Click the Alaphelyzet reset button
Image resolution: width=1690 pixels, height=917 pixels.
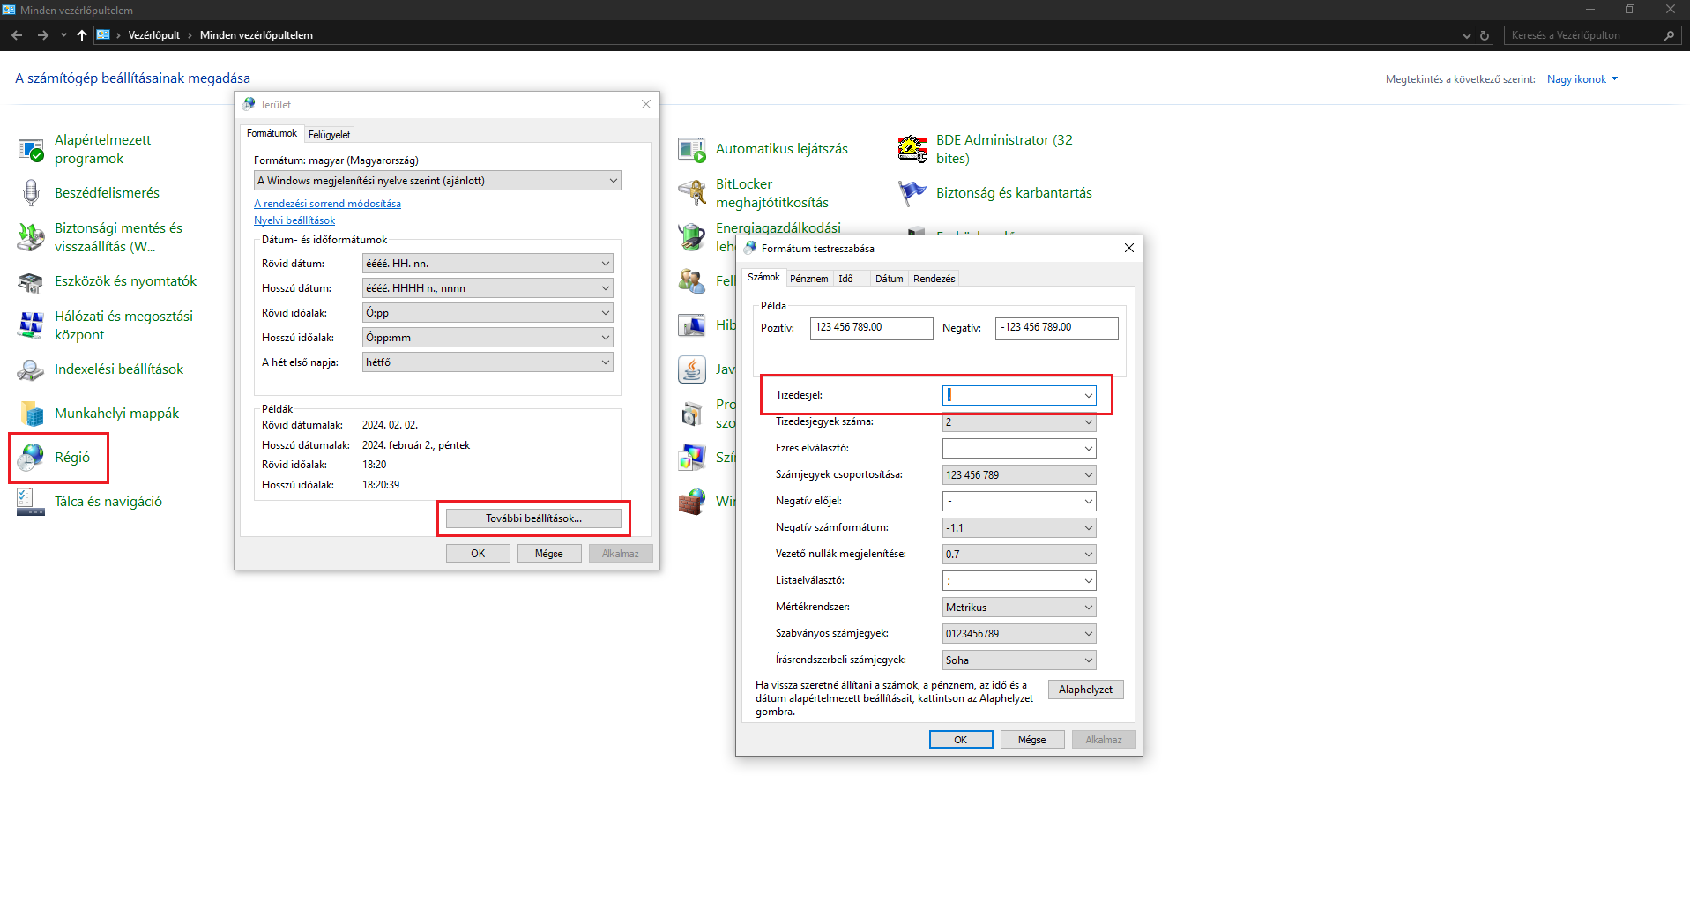[1085, 690]
